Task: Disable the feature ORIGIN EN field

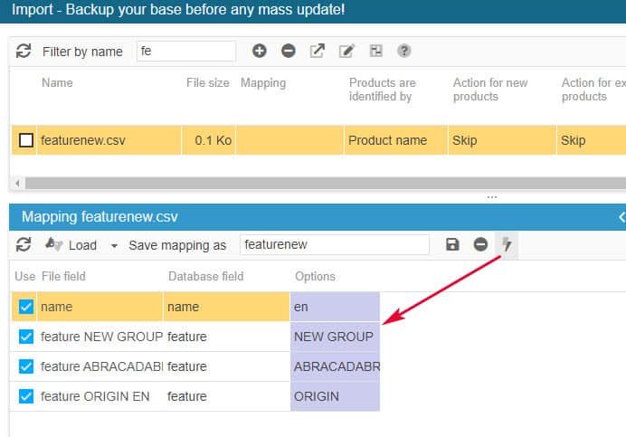Action: [26, 396]
